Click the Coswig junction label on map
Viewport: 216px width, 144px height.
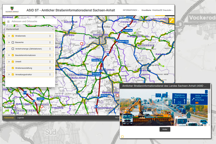point(130,17)
